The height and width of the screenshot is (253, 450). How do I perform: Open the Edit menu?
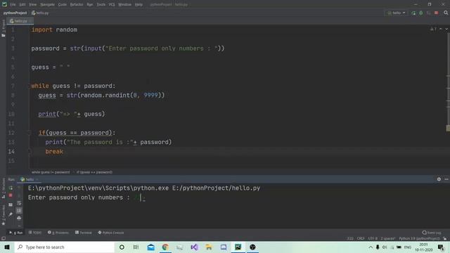pyautogui.click(x=22, y=5)
